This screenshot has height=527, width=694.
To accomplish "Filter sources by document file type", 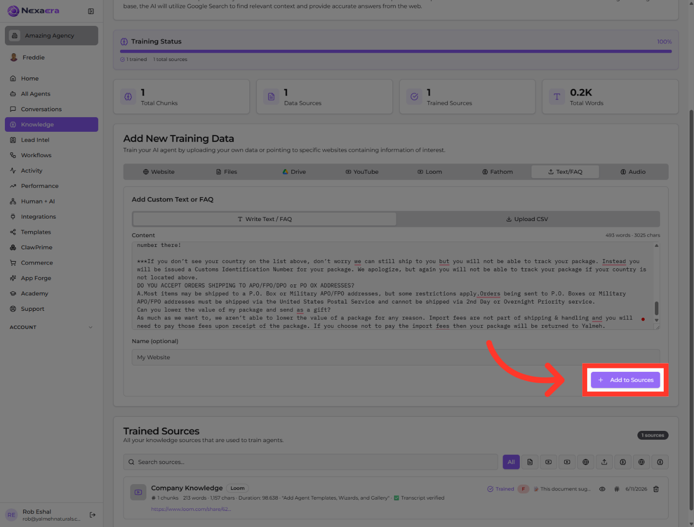I will pyautogui.click(x=530, y=462).
